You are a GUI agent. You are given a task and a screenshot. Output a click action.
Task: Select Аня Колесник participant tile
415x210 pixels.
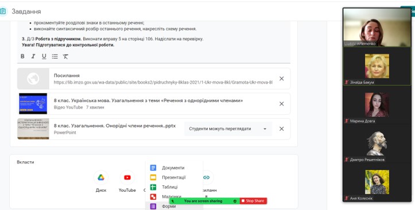377,182
